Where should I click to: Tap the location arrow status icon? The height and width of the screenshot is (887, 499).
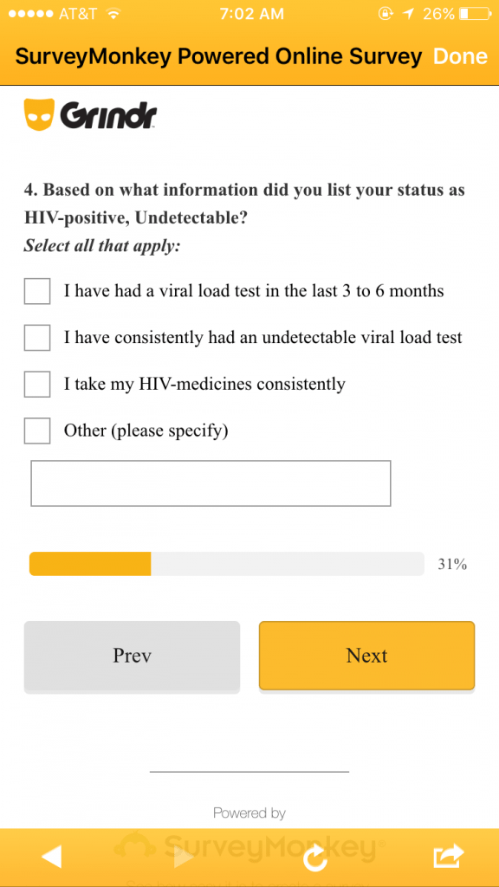[407, 14]
